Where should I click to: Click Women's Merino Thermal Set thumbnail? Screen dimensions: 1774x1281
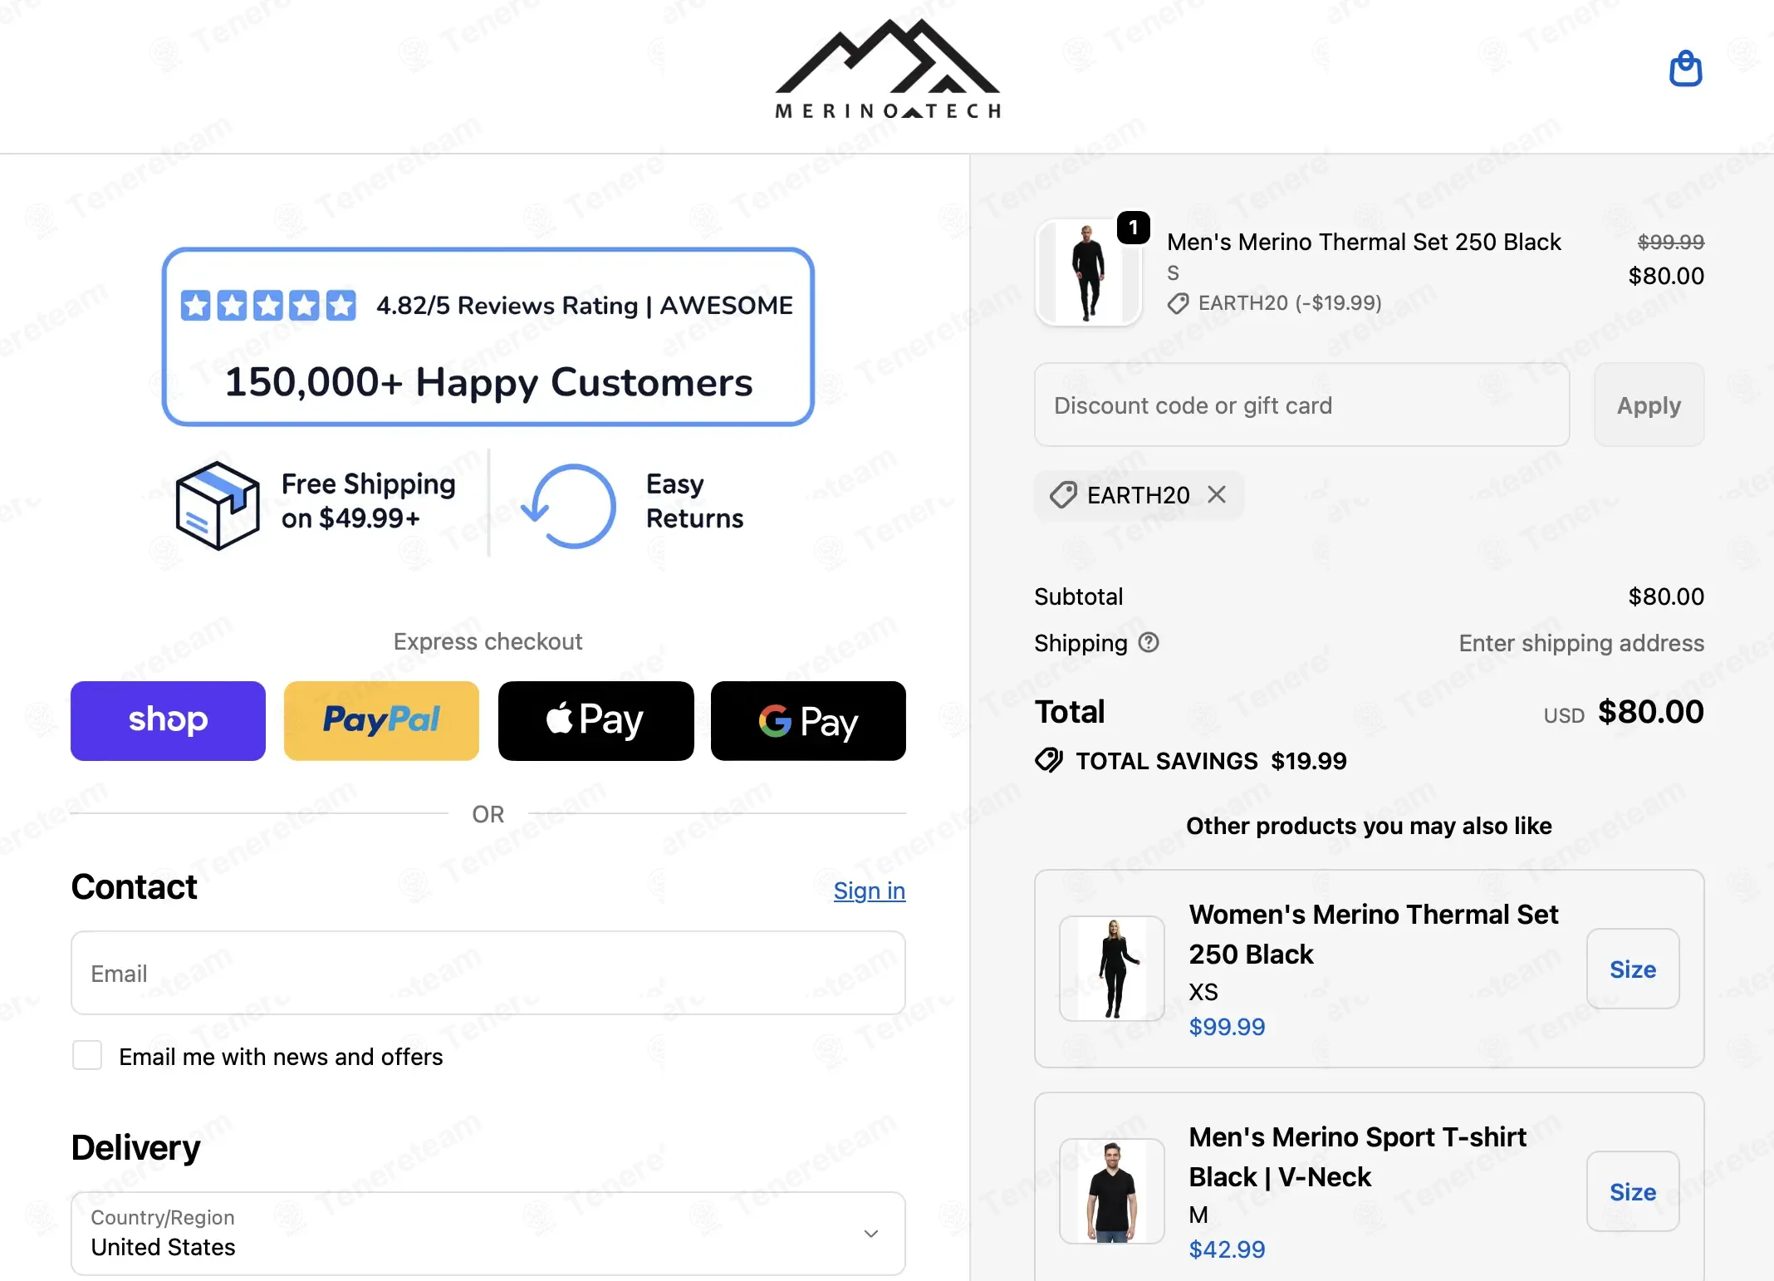tap(1112, 969)
